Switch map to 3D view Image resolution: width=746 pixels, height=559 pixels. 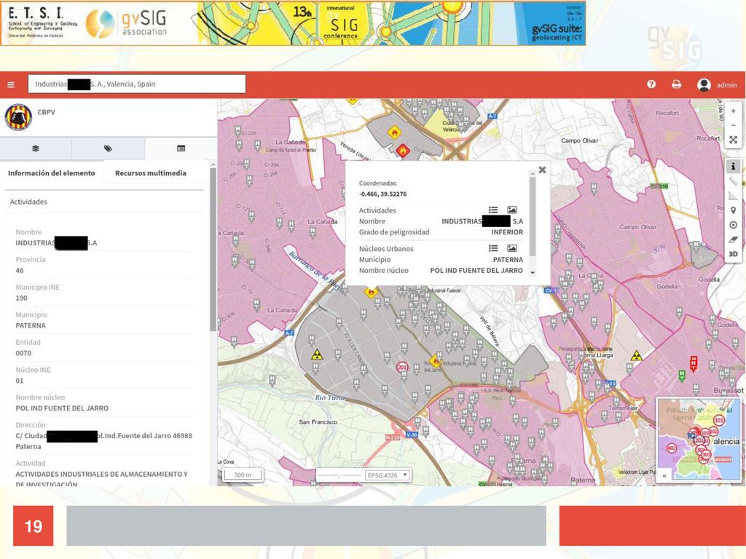point(733,254)
